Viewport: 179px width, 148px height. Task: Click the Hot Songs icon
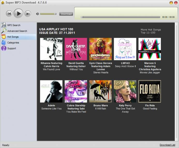4,37
